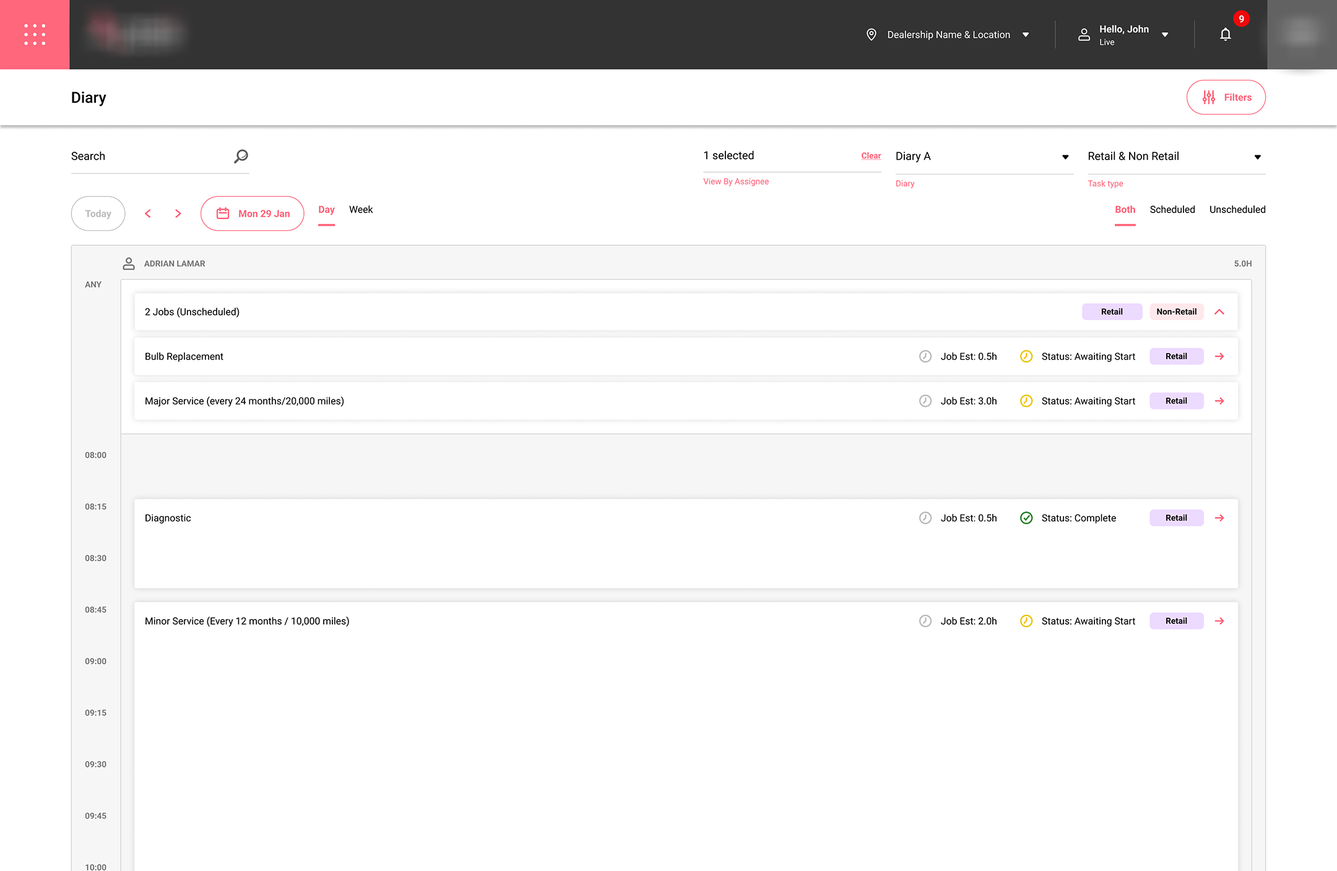The image size is (1337, 871).
Task: Show only Unscheduled jobs
Action: [1237, 210]
